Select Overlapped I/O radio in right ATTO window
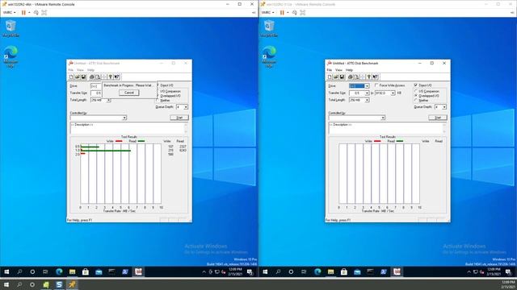This screenshot has height=290, width=517. tap(416, 96)
